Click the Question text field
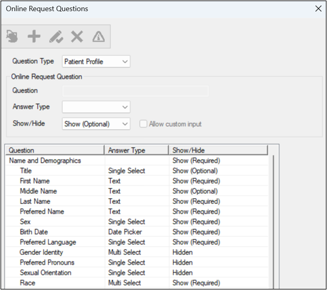Viewport: 327px width, 290px height. [136, 91]
